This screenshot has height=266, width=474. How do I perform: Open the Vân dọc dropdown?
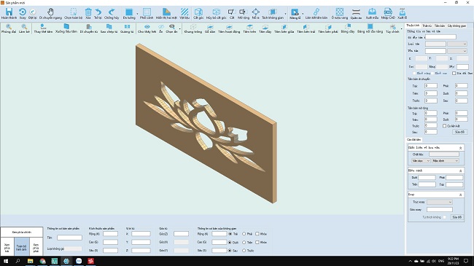point(421,161)
